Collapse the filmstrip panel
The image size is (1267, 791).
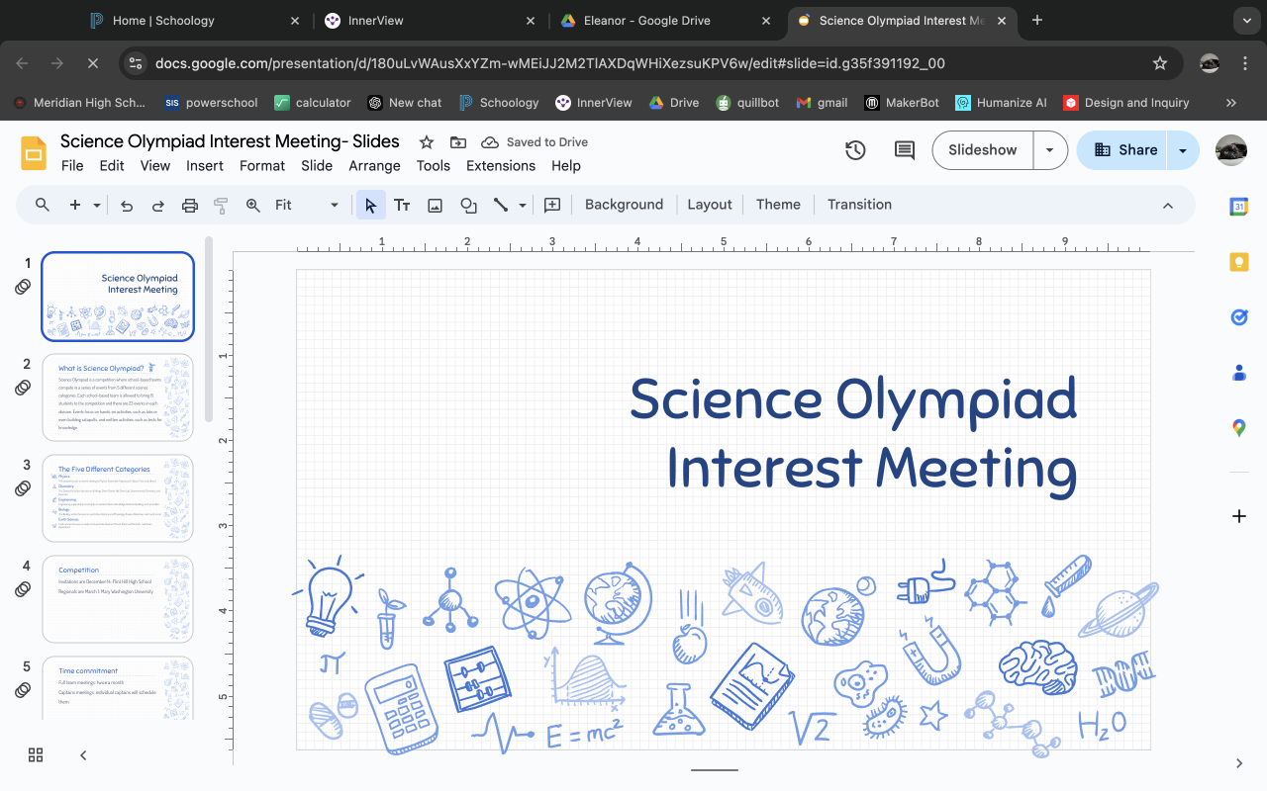point(83,755)
